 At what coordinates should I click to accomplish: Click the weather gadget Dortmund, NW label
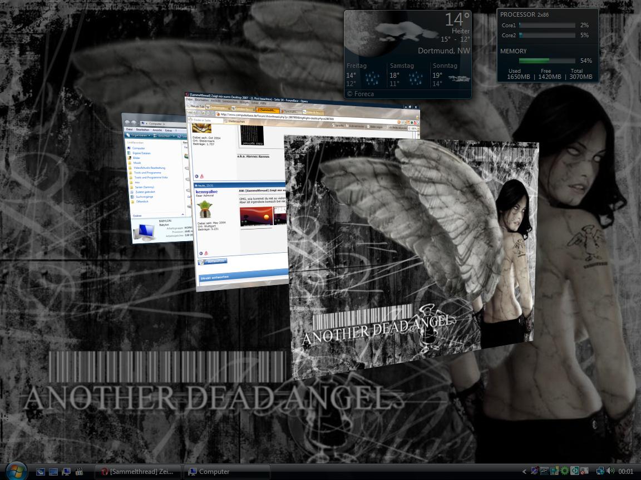(443, 51)
